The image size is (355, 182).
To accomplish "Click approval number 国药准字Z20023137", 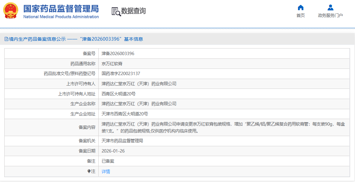I will coord(121,73).
